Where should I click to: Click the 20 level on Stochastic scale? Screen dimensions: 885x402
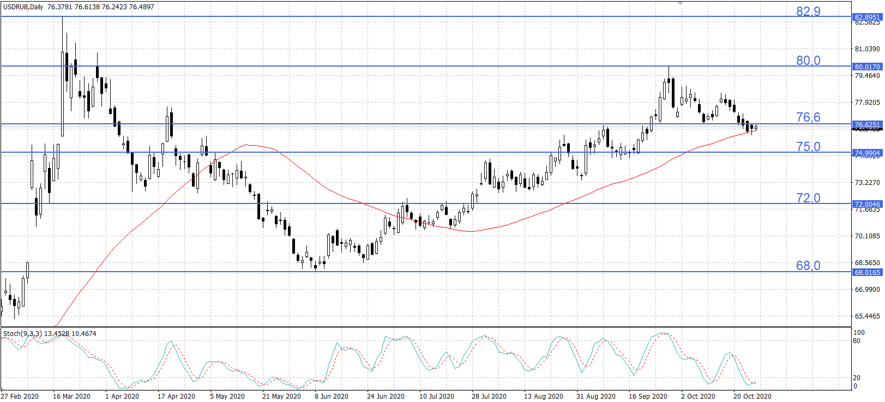[857, 378]
